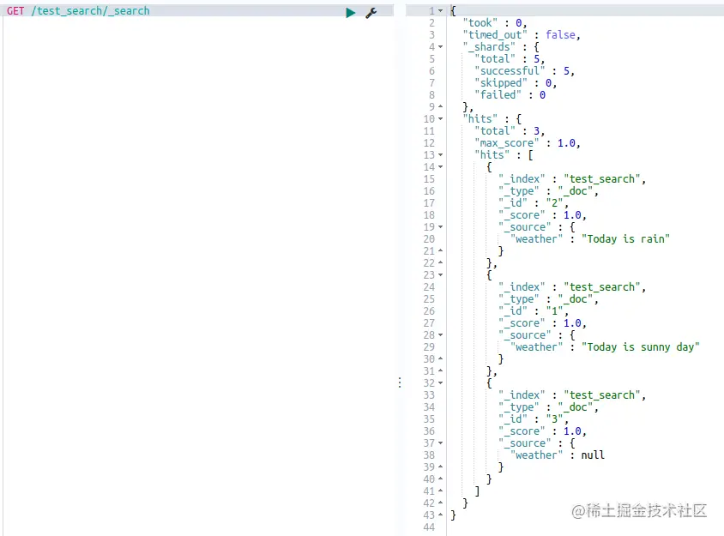
Task: Click the "_id" : "3" line
Action: [x=534, y=419]
